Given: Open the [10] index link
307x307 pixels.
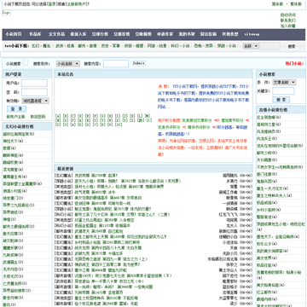Looking at the screenshot, I should tap(119, 125).
